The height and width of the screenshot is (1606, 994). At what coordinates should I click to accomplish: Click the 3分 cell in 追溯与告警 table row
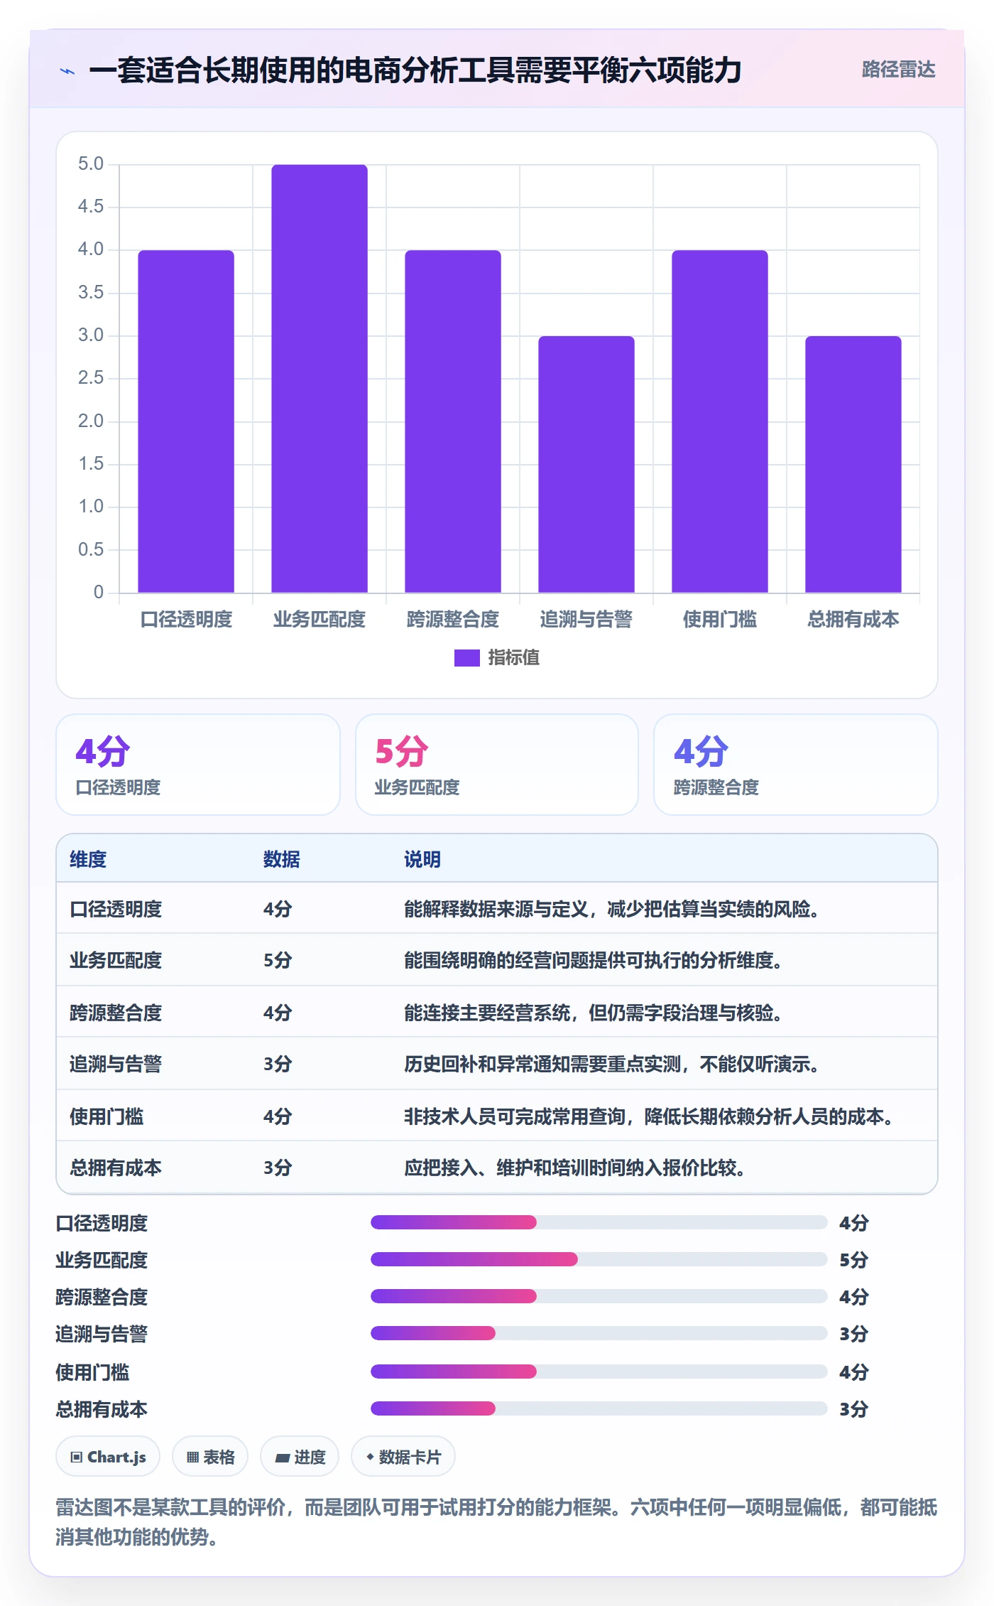[x=278, y=1065]
